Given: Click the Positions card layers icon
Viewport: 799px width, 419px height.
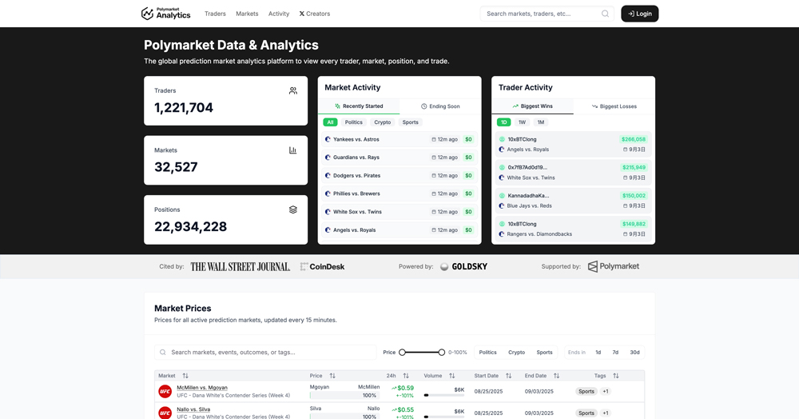Looking at the screenshot, I should click(292, 209).
